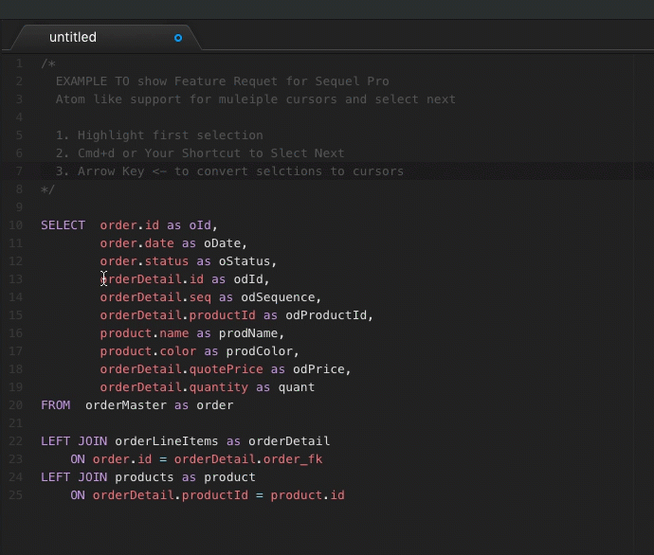Click 'order.date' column reference
Screen dimensions: 654x555
pos(136,243)
